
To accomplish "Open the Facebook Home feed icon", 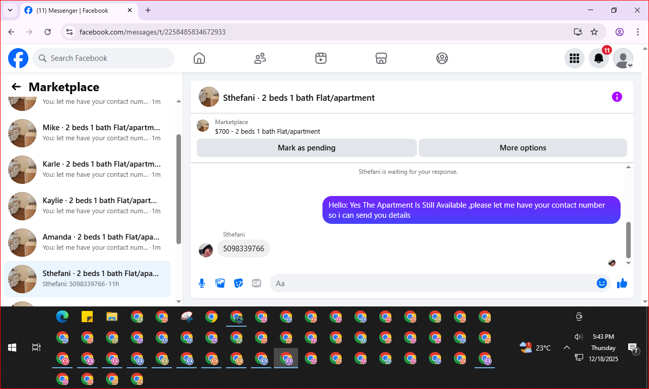I will pos(199,58).
